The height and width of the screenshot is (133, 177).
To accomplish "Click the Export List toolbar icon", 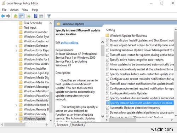I will tap(28, 16).
